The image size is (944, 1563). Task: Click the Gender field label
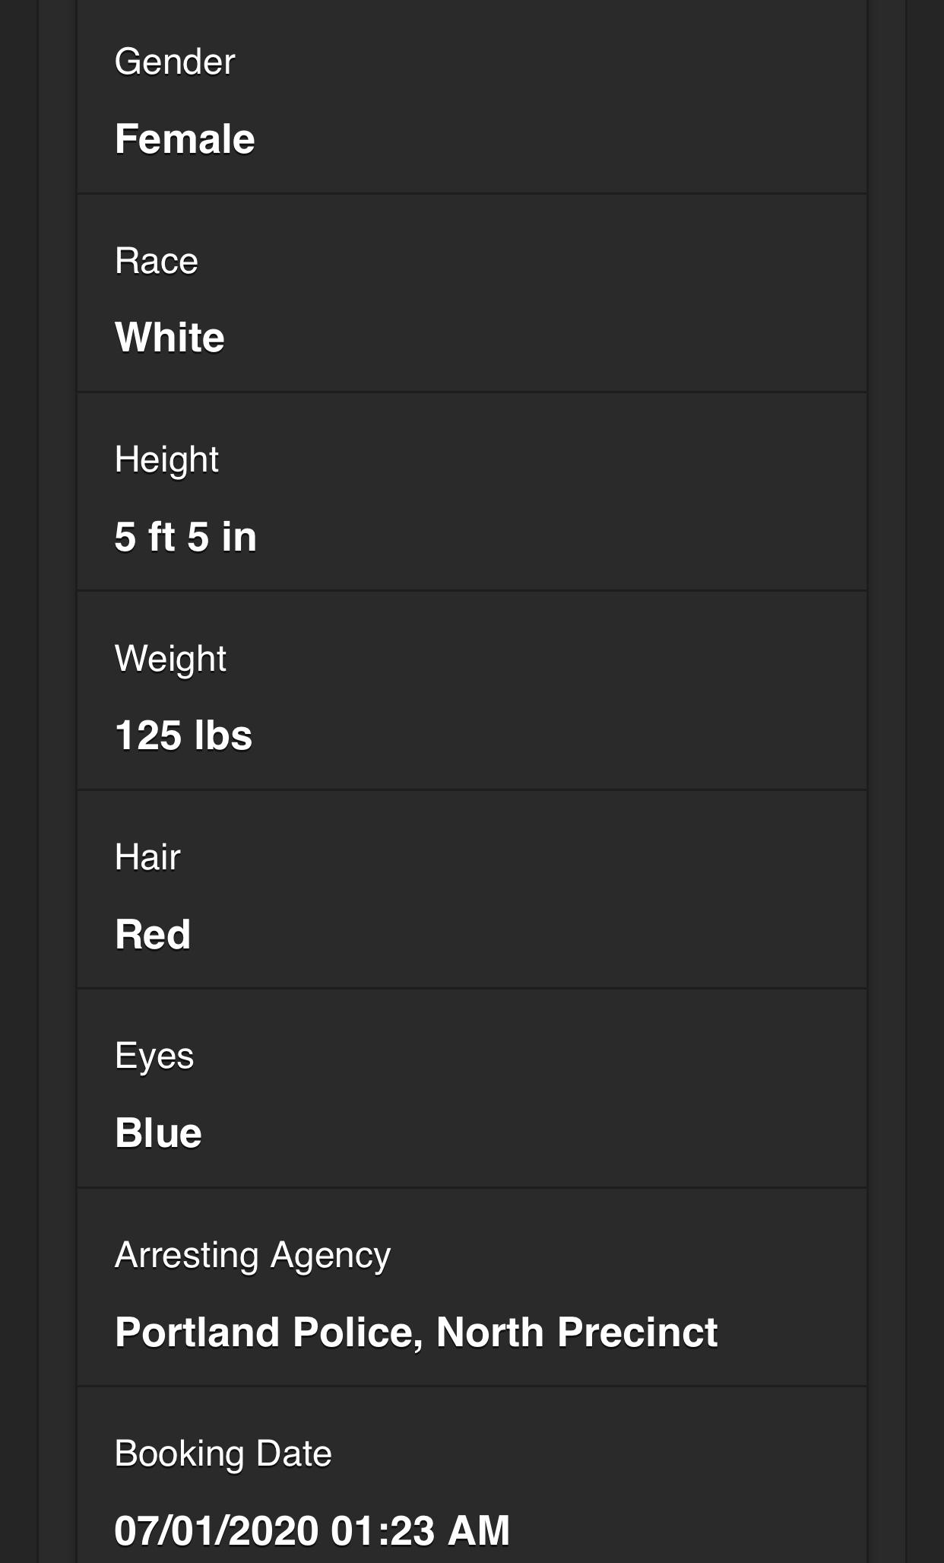(175, 62)
